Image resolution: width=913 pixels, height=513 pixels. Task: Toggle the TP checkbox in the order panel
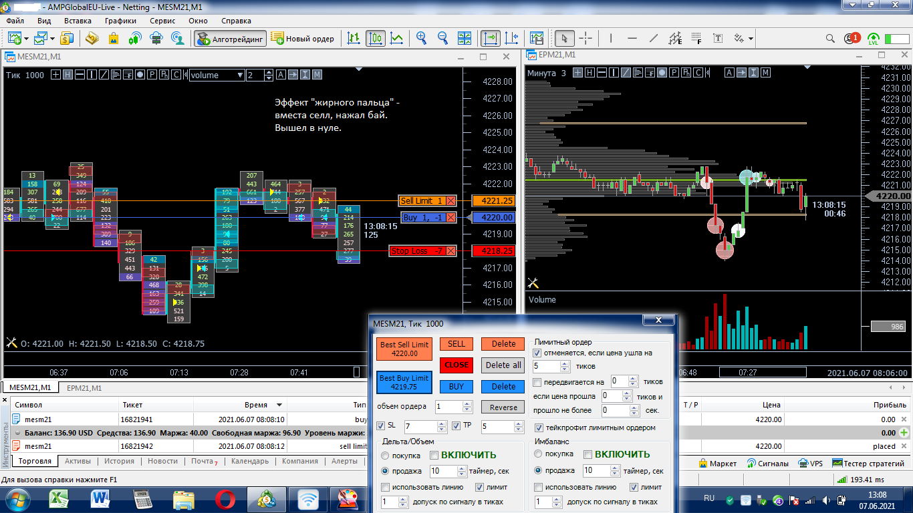coord(456,426)
